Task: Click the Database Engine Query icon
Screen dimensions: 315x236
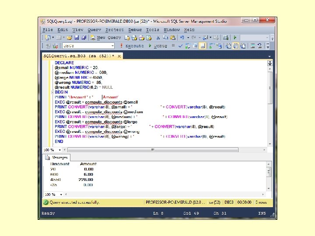Action: tap(127, 38)
